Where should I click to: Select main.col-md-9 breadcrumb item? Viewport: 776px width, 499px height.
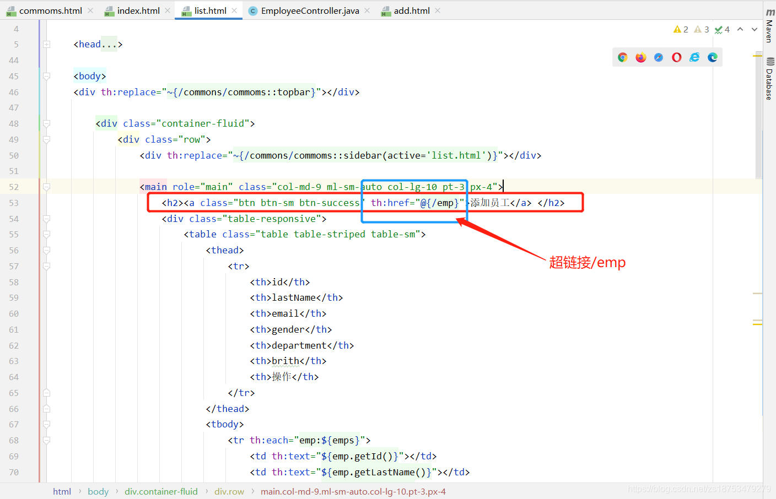click(353, 491)
